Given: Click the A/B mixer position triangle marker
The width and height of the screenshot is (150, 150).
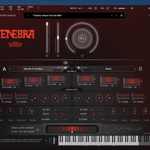Looking at the screenshot, I should pos(72,132).
